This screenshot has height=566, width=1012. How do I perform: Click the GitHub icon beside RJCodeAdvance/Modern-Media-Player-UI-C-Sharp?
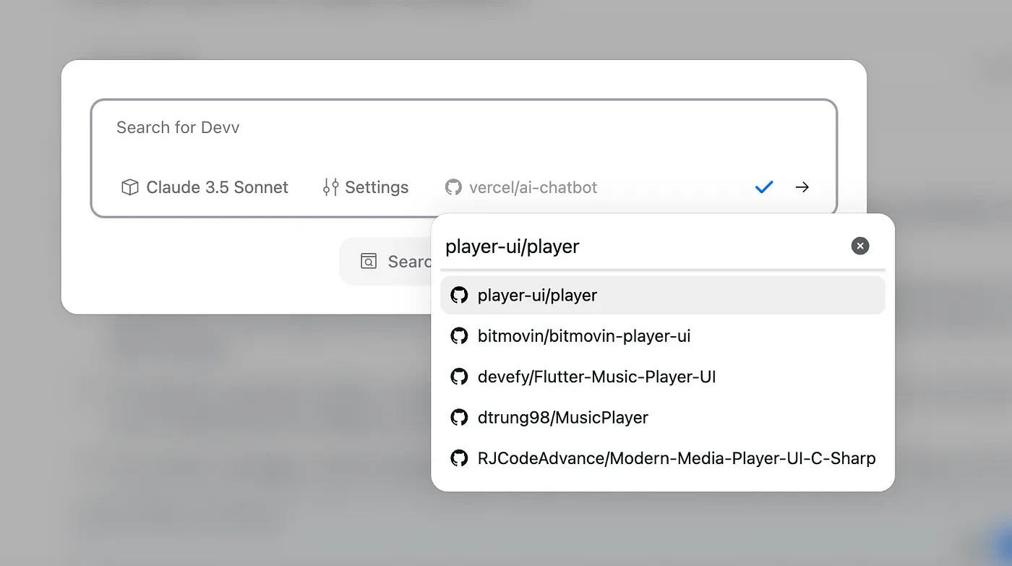point(459,458)
